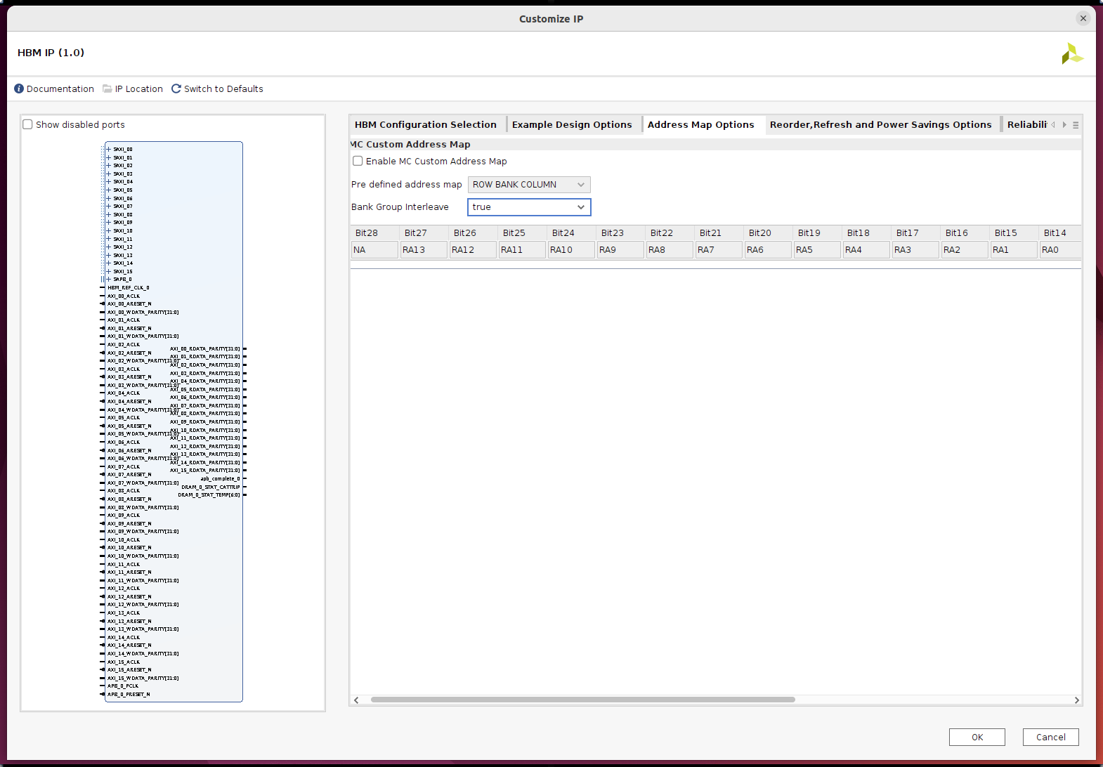Expand the SAPB_0 port interface

(x=109, y=280)
